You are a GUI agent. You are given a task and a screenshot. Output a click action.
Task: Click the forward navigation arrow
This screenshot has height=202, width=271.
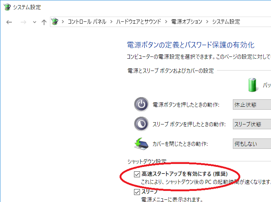pos(23,22)
